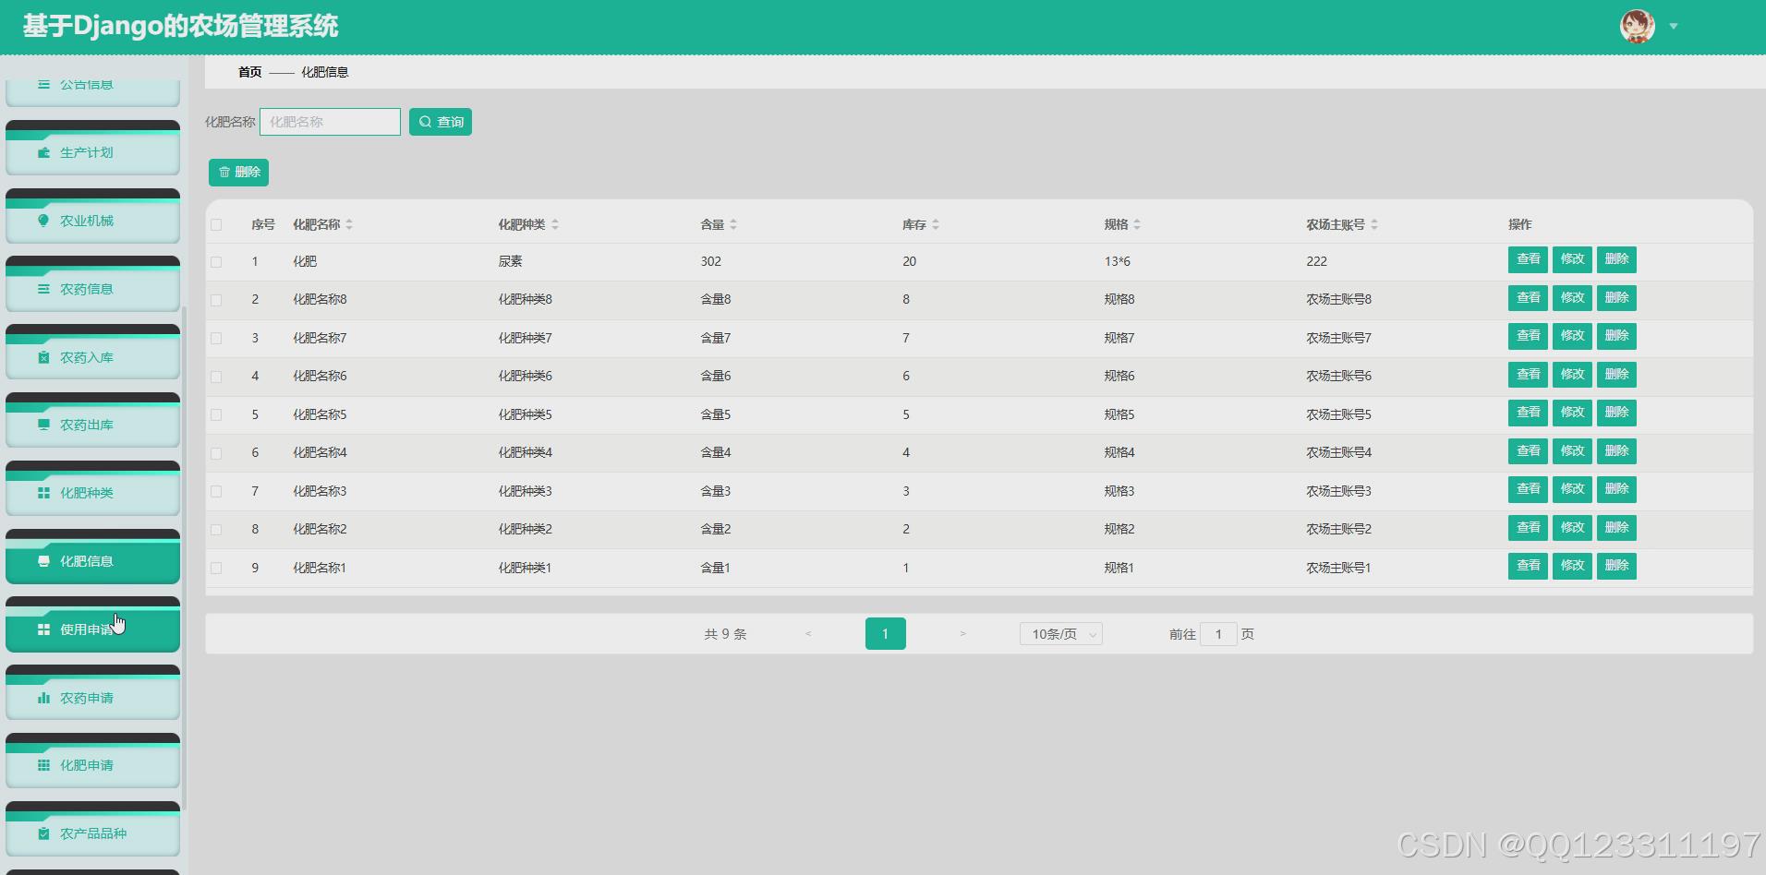Click the 农业机械 globe icon
Viewport: 1766px width, 875px height.
42,221
